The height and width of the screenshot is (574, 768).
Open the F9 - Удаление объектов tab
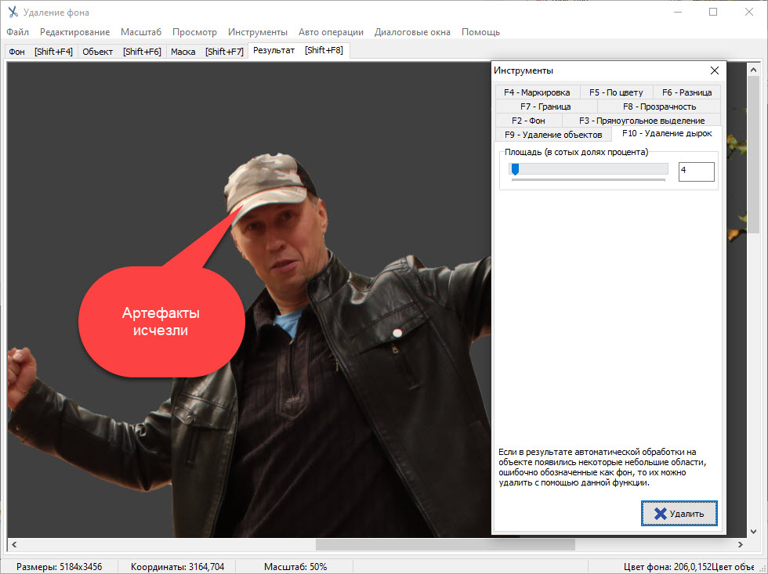pyautogui.click(x=553, y=135)
